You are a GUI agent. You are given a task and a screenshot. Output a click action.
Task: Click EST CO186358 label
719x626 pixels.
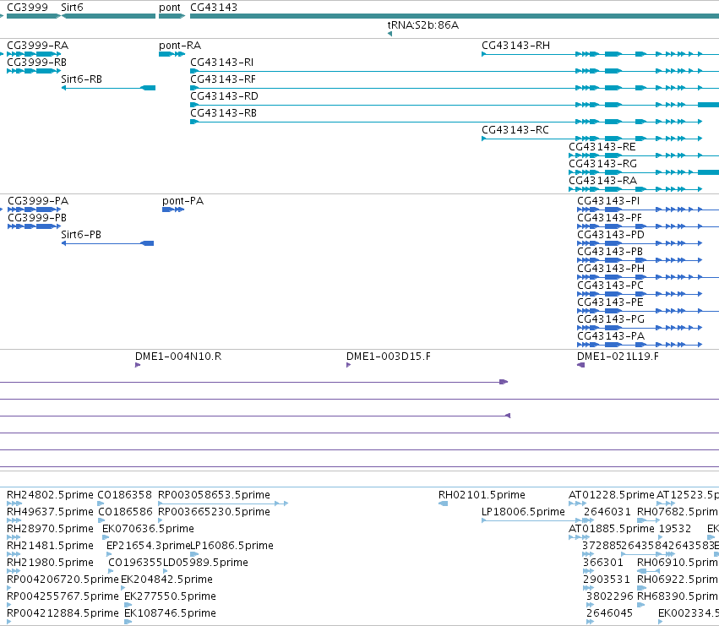(124, 495)
